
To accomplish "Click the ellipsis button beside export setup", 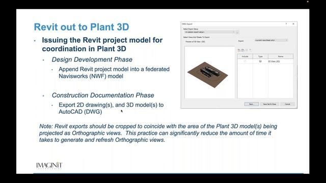I will pyautogui.click(x=237, y=33).
